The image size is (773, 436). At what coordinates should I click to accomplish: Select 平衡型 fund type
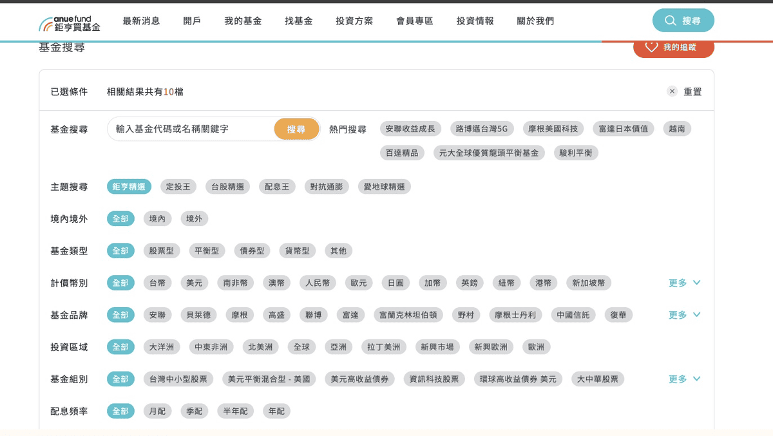207,251
